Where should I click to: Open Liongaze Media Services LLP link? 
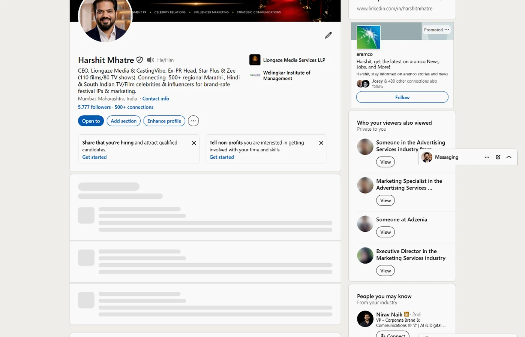294,60
